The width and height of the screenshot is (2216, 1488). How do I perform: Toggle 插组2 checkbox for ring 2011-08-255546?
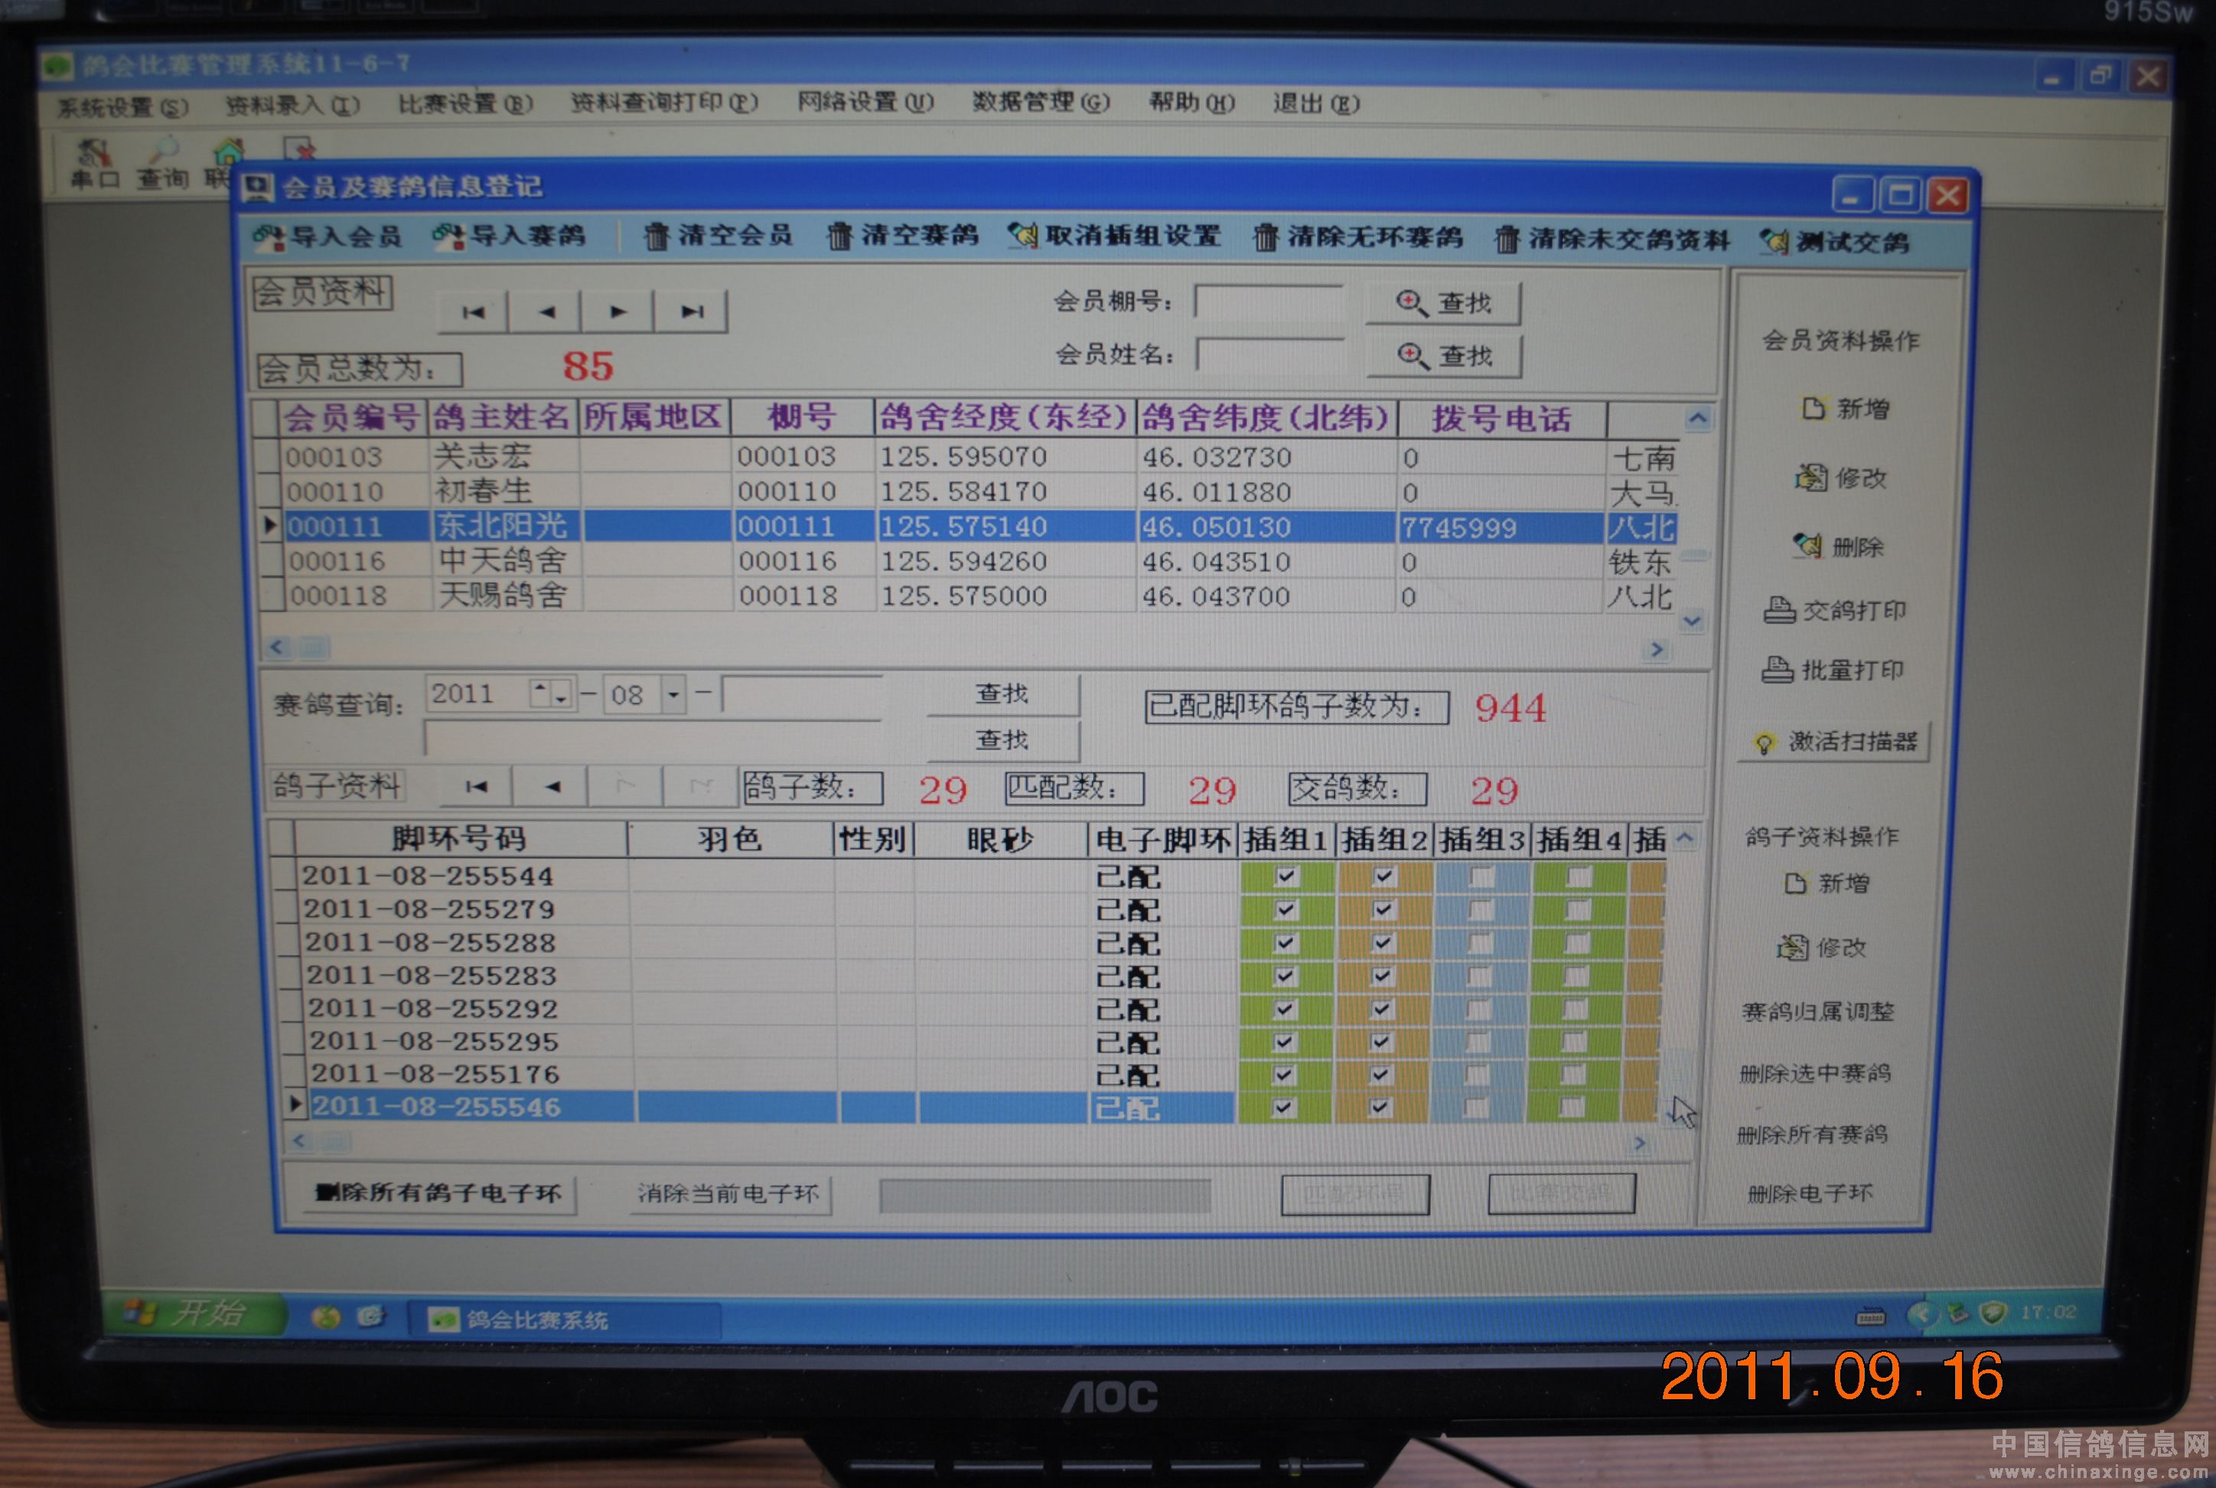1380,1107
